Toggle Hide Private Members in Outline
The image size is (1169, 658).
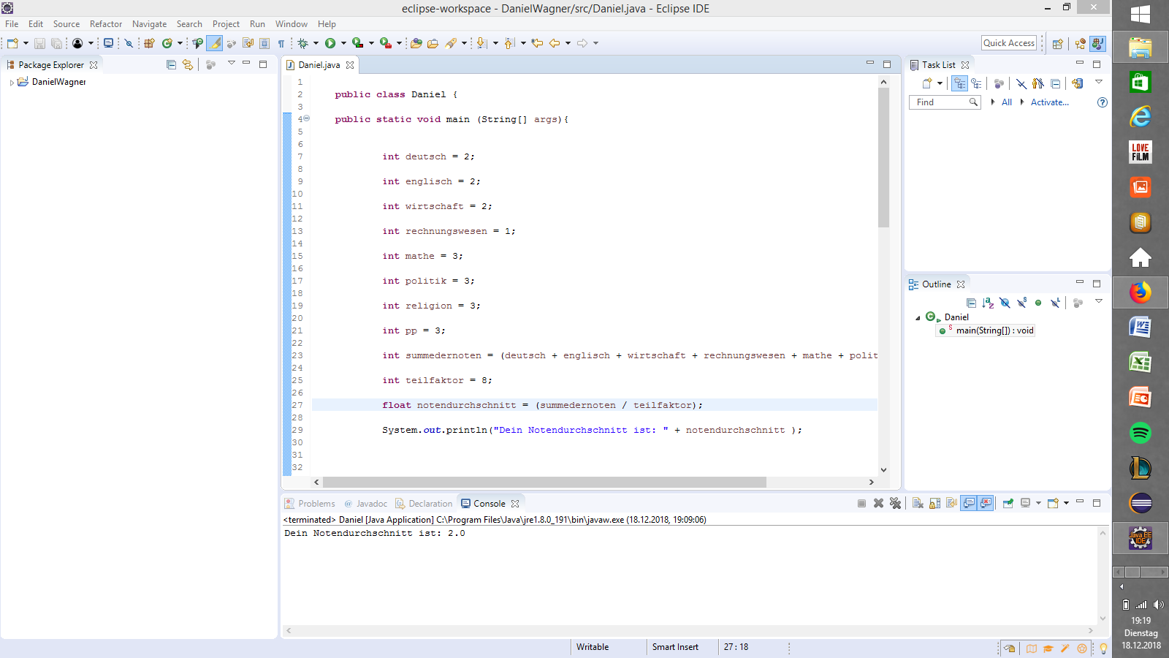point(1039,303)
